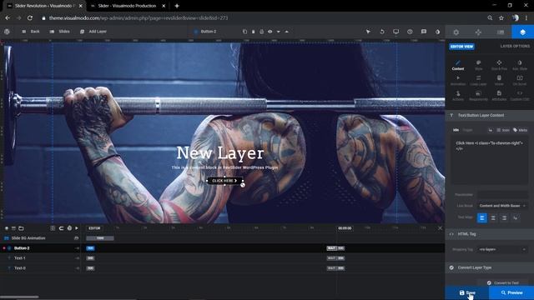Open the Adv. Style layer settings
Image resolution: width=534 pixels, height=300 pixels.
(x=520, y=65)
